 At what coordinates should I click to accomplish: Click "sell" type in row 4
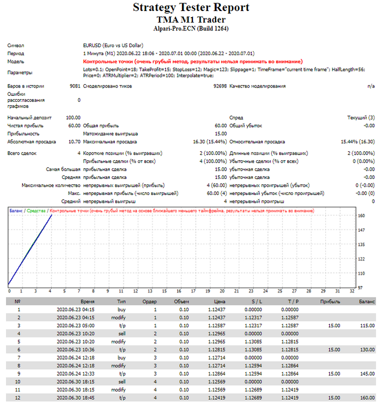(x=122, y=334)
